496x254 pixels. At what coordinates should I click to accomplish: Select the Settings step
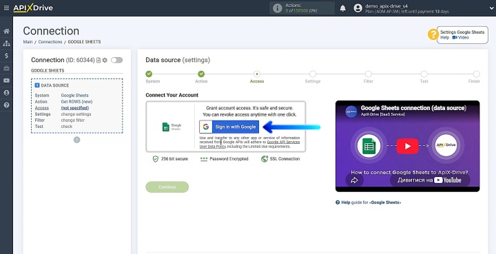click(x=313, y=74)
